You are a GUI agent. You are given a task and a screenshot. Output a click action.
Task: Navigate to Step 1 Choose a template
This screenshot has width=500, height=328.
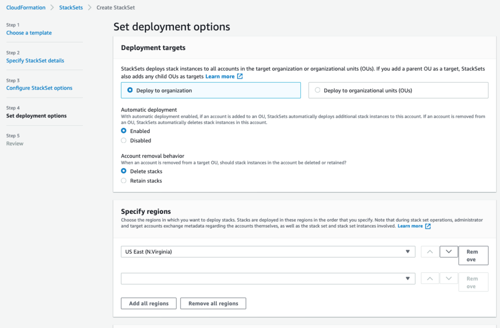[28, 32]
